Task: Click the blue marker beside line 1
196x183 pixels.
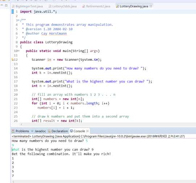Action: pyautogui.click(x=13, y=12)
